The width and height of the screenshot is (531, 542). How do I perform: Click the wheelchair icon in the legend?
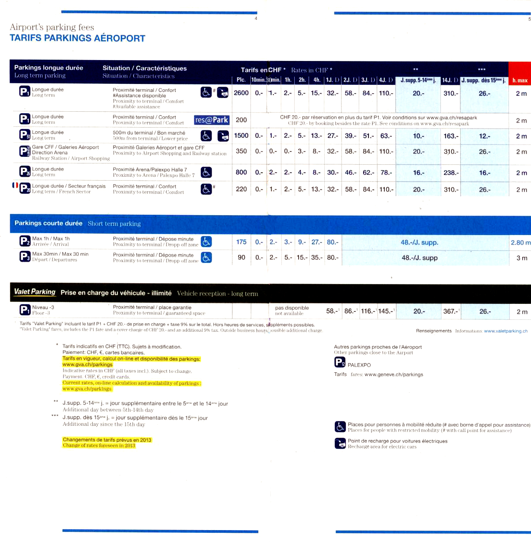(x=340, y=427)
